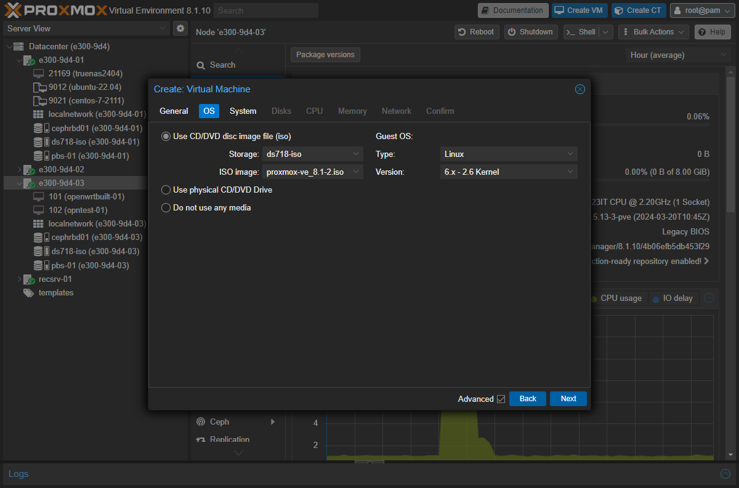The width and height of the screenshot is (739, 488).
Task: Click the Package versions button
Action: 325,55
